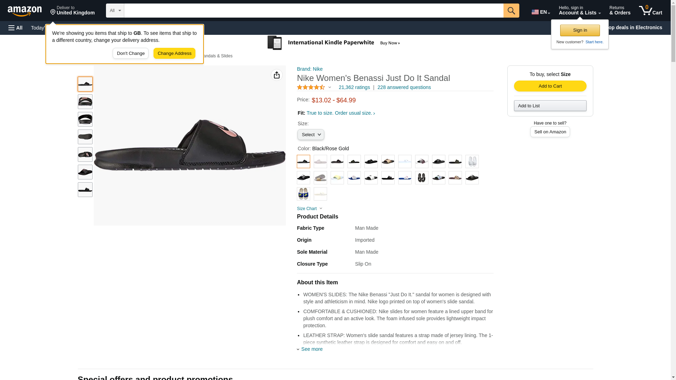Viewport: 676px width, 380px height.
Task: Click the star rating icons
Action: click(x=311, y=87)
